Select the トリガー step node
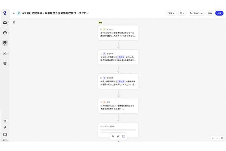226x151 pixels. pyautogui.click(x=118, y=33)
